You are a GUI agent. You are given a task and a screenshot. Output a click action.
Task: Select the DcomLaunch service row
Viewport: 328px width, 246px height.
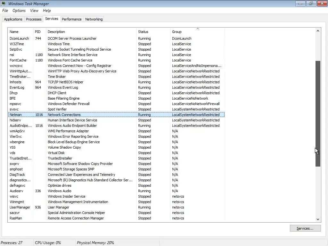[x=116, y=38]
